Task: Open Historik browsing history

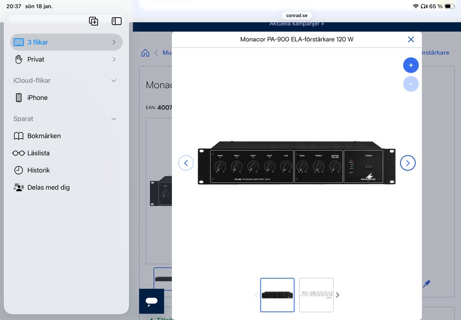Action: pyautogui.click(x=38, y=170)
